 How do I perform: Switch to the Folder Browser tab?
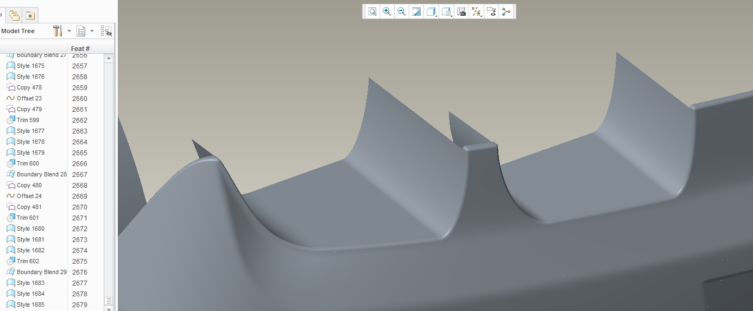[x=14, y=15]
